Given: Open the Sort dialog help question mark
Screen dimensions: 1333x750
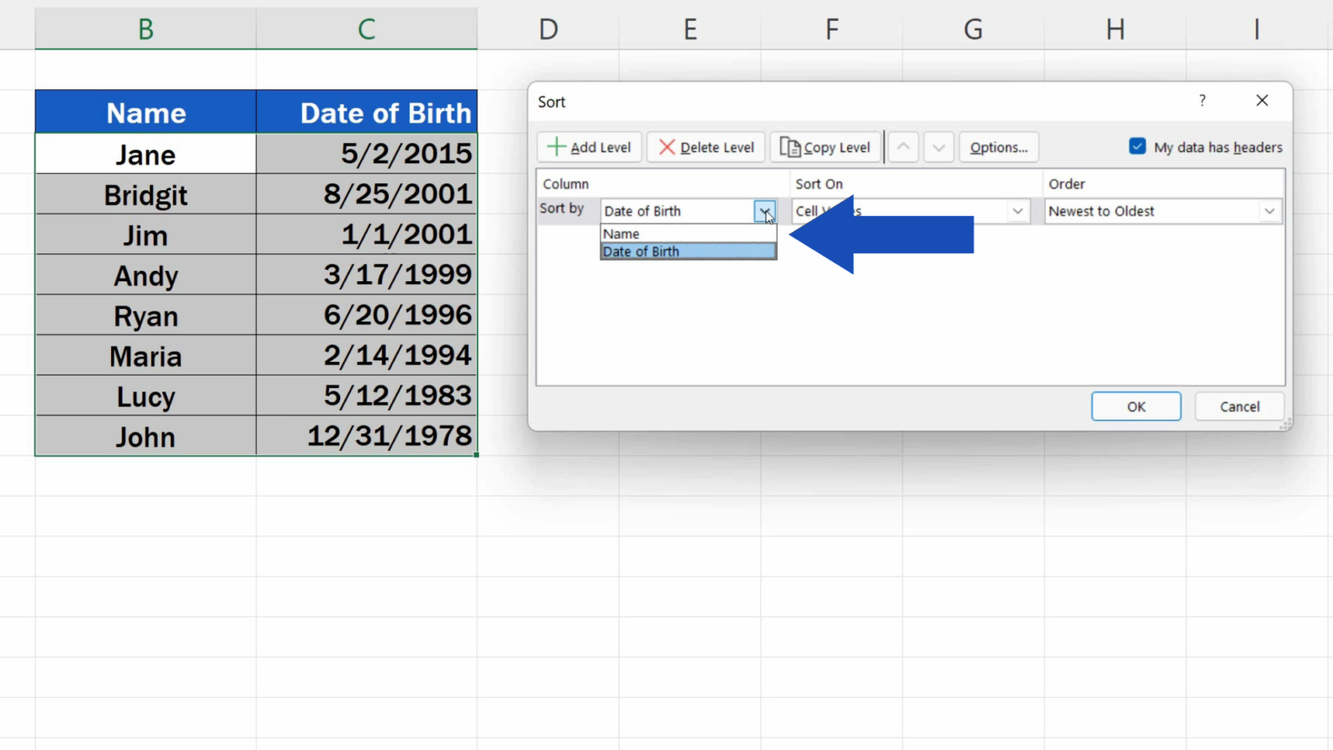Looking at the screenshot, I should [x=1202, y=101].
